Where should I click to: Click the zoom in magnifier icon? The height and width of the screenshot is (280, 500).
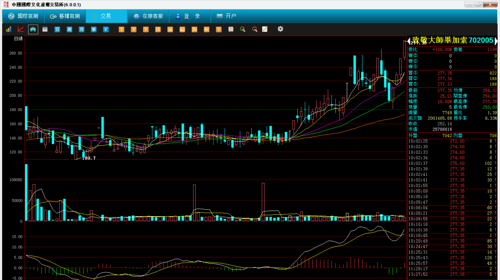pos(243,29)
